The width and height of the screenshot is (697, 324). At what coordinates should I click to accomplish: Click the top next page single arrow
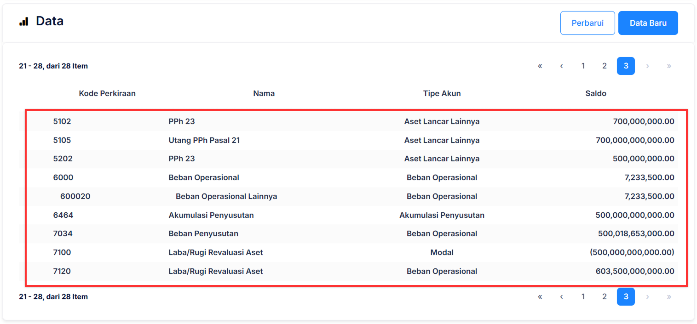tap(647, 66)
